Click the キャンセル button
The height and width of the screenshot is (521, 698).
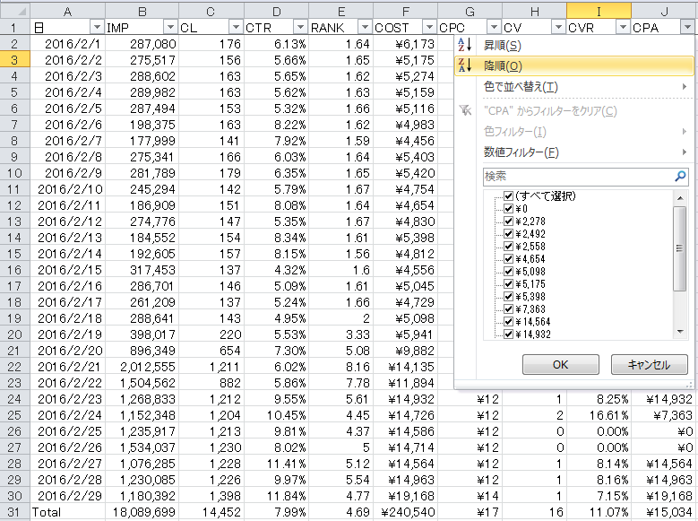click(x=649, y=365)
